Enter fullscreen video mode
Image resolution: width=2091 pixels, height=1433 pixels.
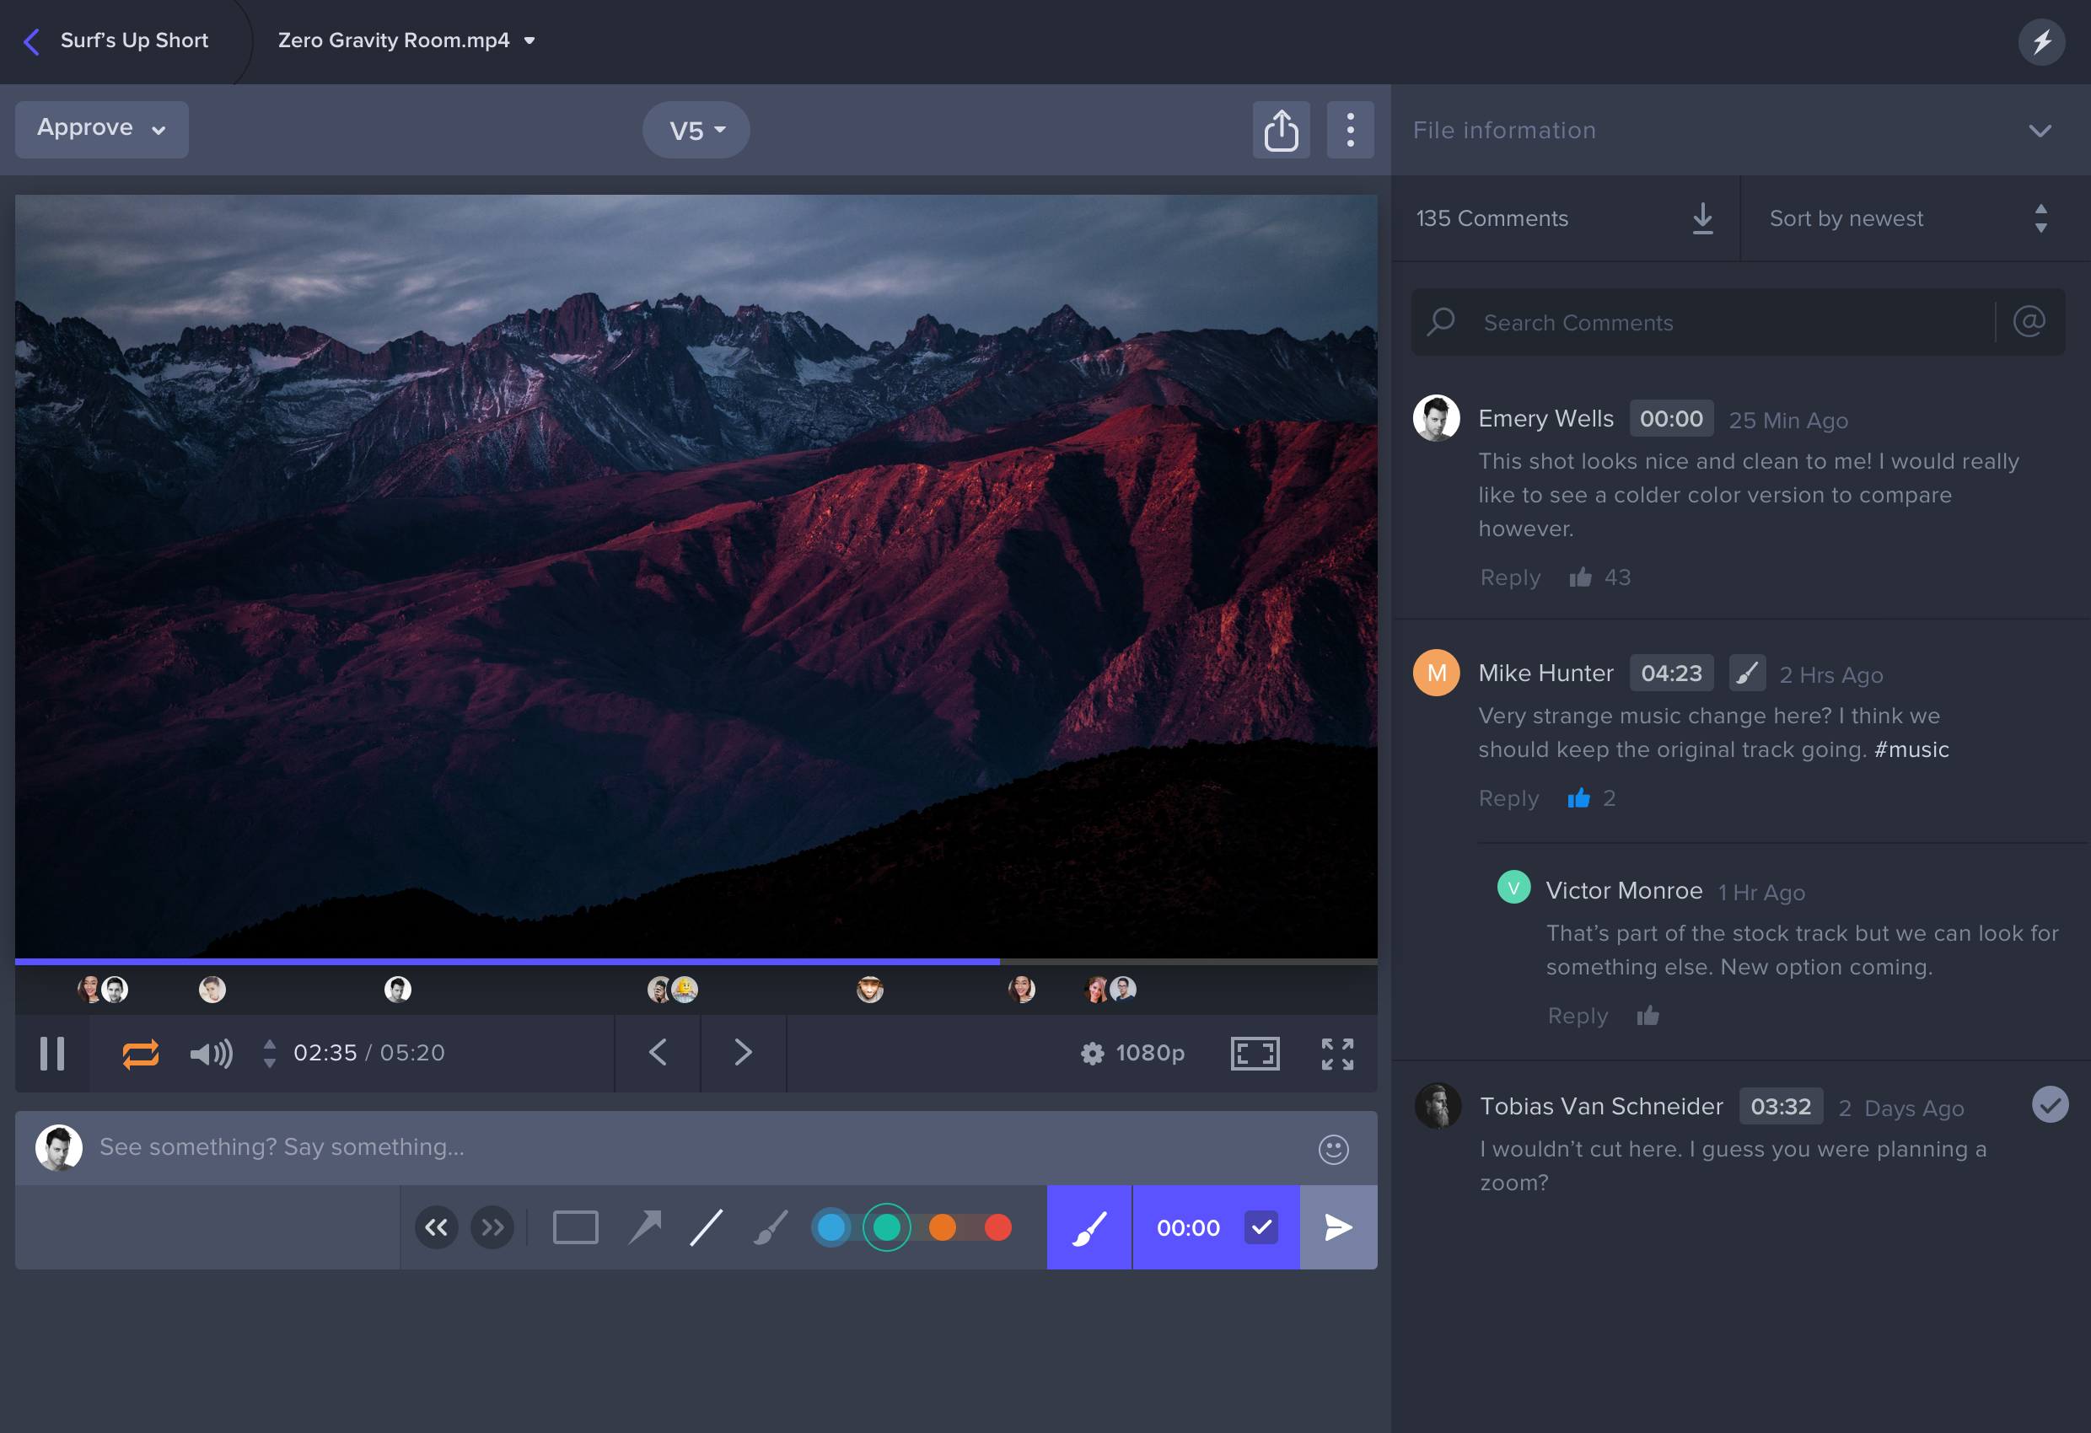[x=1337, y=1054]
